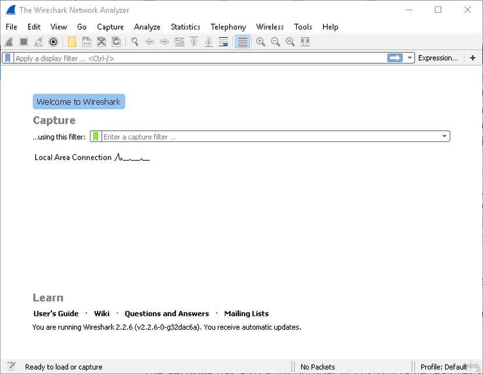Jump to the last packet icon

(x=209, y=41)
